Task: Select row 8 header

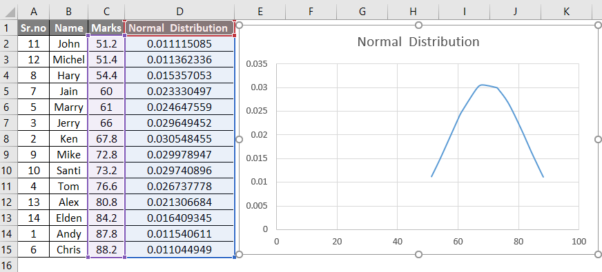Action: 8,138
